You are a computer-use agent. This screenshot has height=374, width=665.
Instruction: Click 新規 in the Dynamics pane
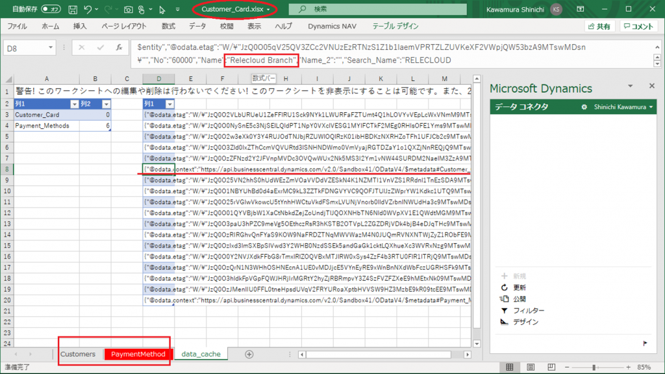[x=514, y=276]
